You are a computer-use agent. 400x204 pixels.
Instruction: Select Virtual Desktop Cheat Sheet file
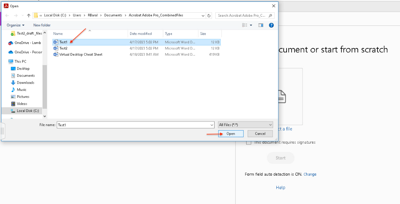click(81, 55)
